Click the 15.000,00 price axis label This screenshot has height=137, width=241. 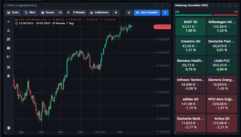tap(162, 40)
